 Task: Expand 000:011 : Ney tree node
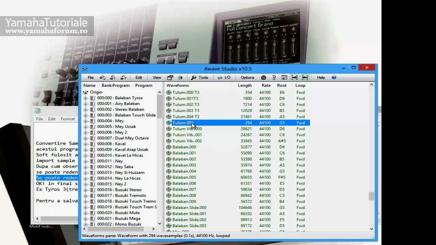pyautogui.click(x=85, y=161)
